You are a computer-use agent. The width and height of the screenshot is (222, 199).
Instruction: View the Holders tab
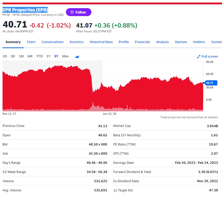199,42
